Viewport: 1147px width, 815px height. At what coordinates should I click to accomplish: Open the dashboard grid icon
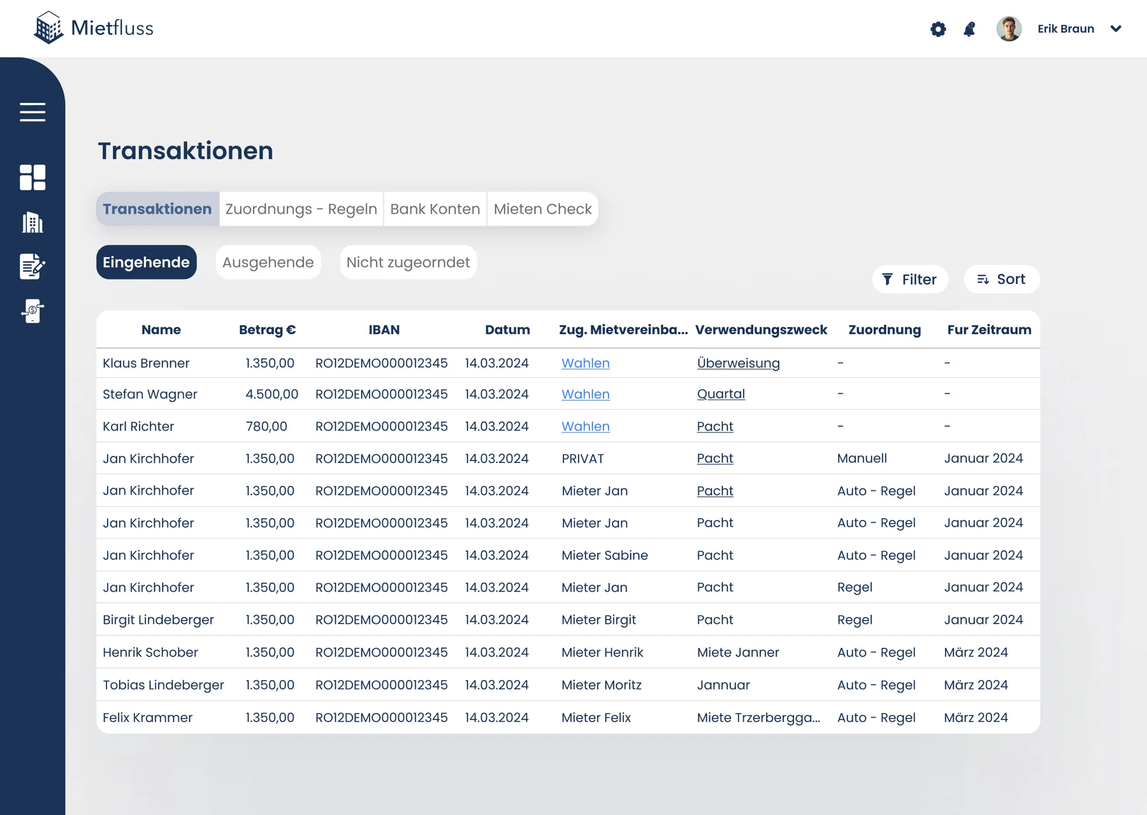32,178
